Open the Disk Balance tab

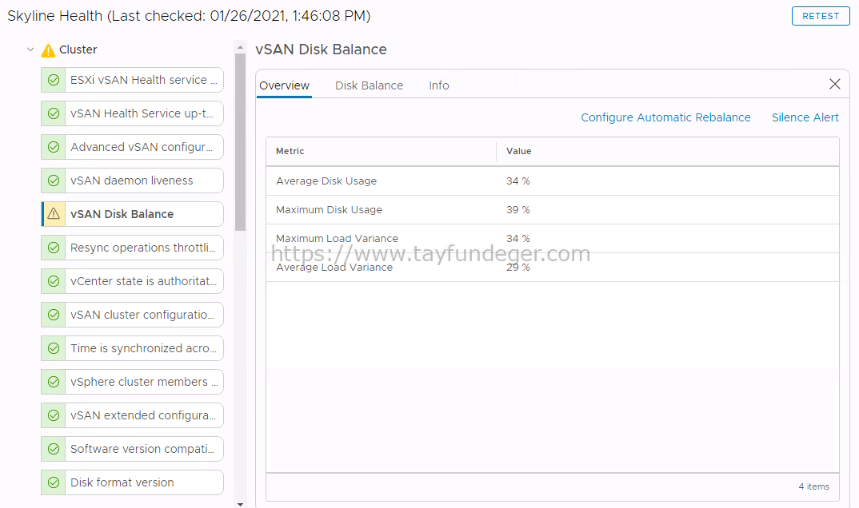(370, 85)
